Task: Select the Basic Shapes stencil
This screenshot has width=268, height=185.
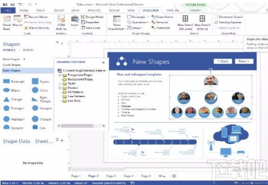Action: (28, 70)
